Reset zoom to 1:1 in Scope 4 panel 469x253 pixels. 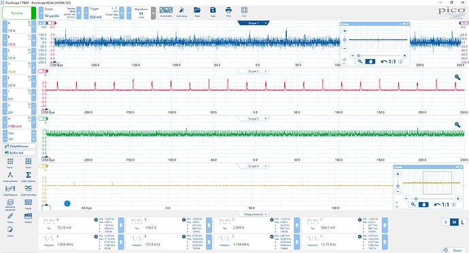pos(442,205)
